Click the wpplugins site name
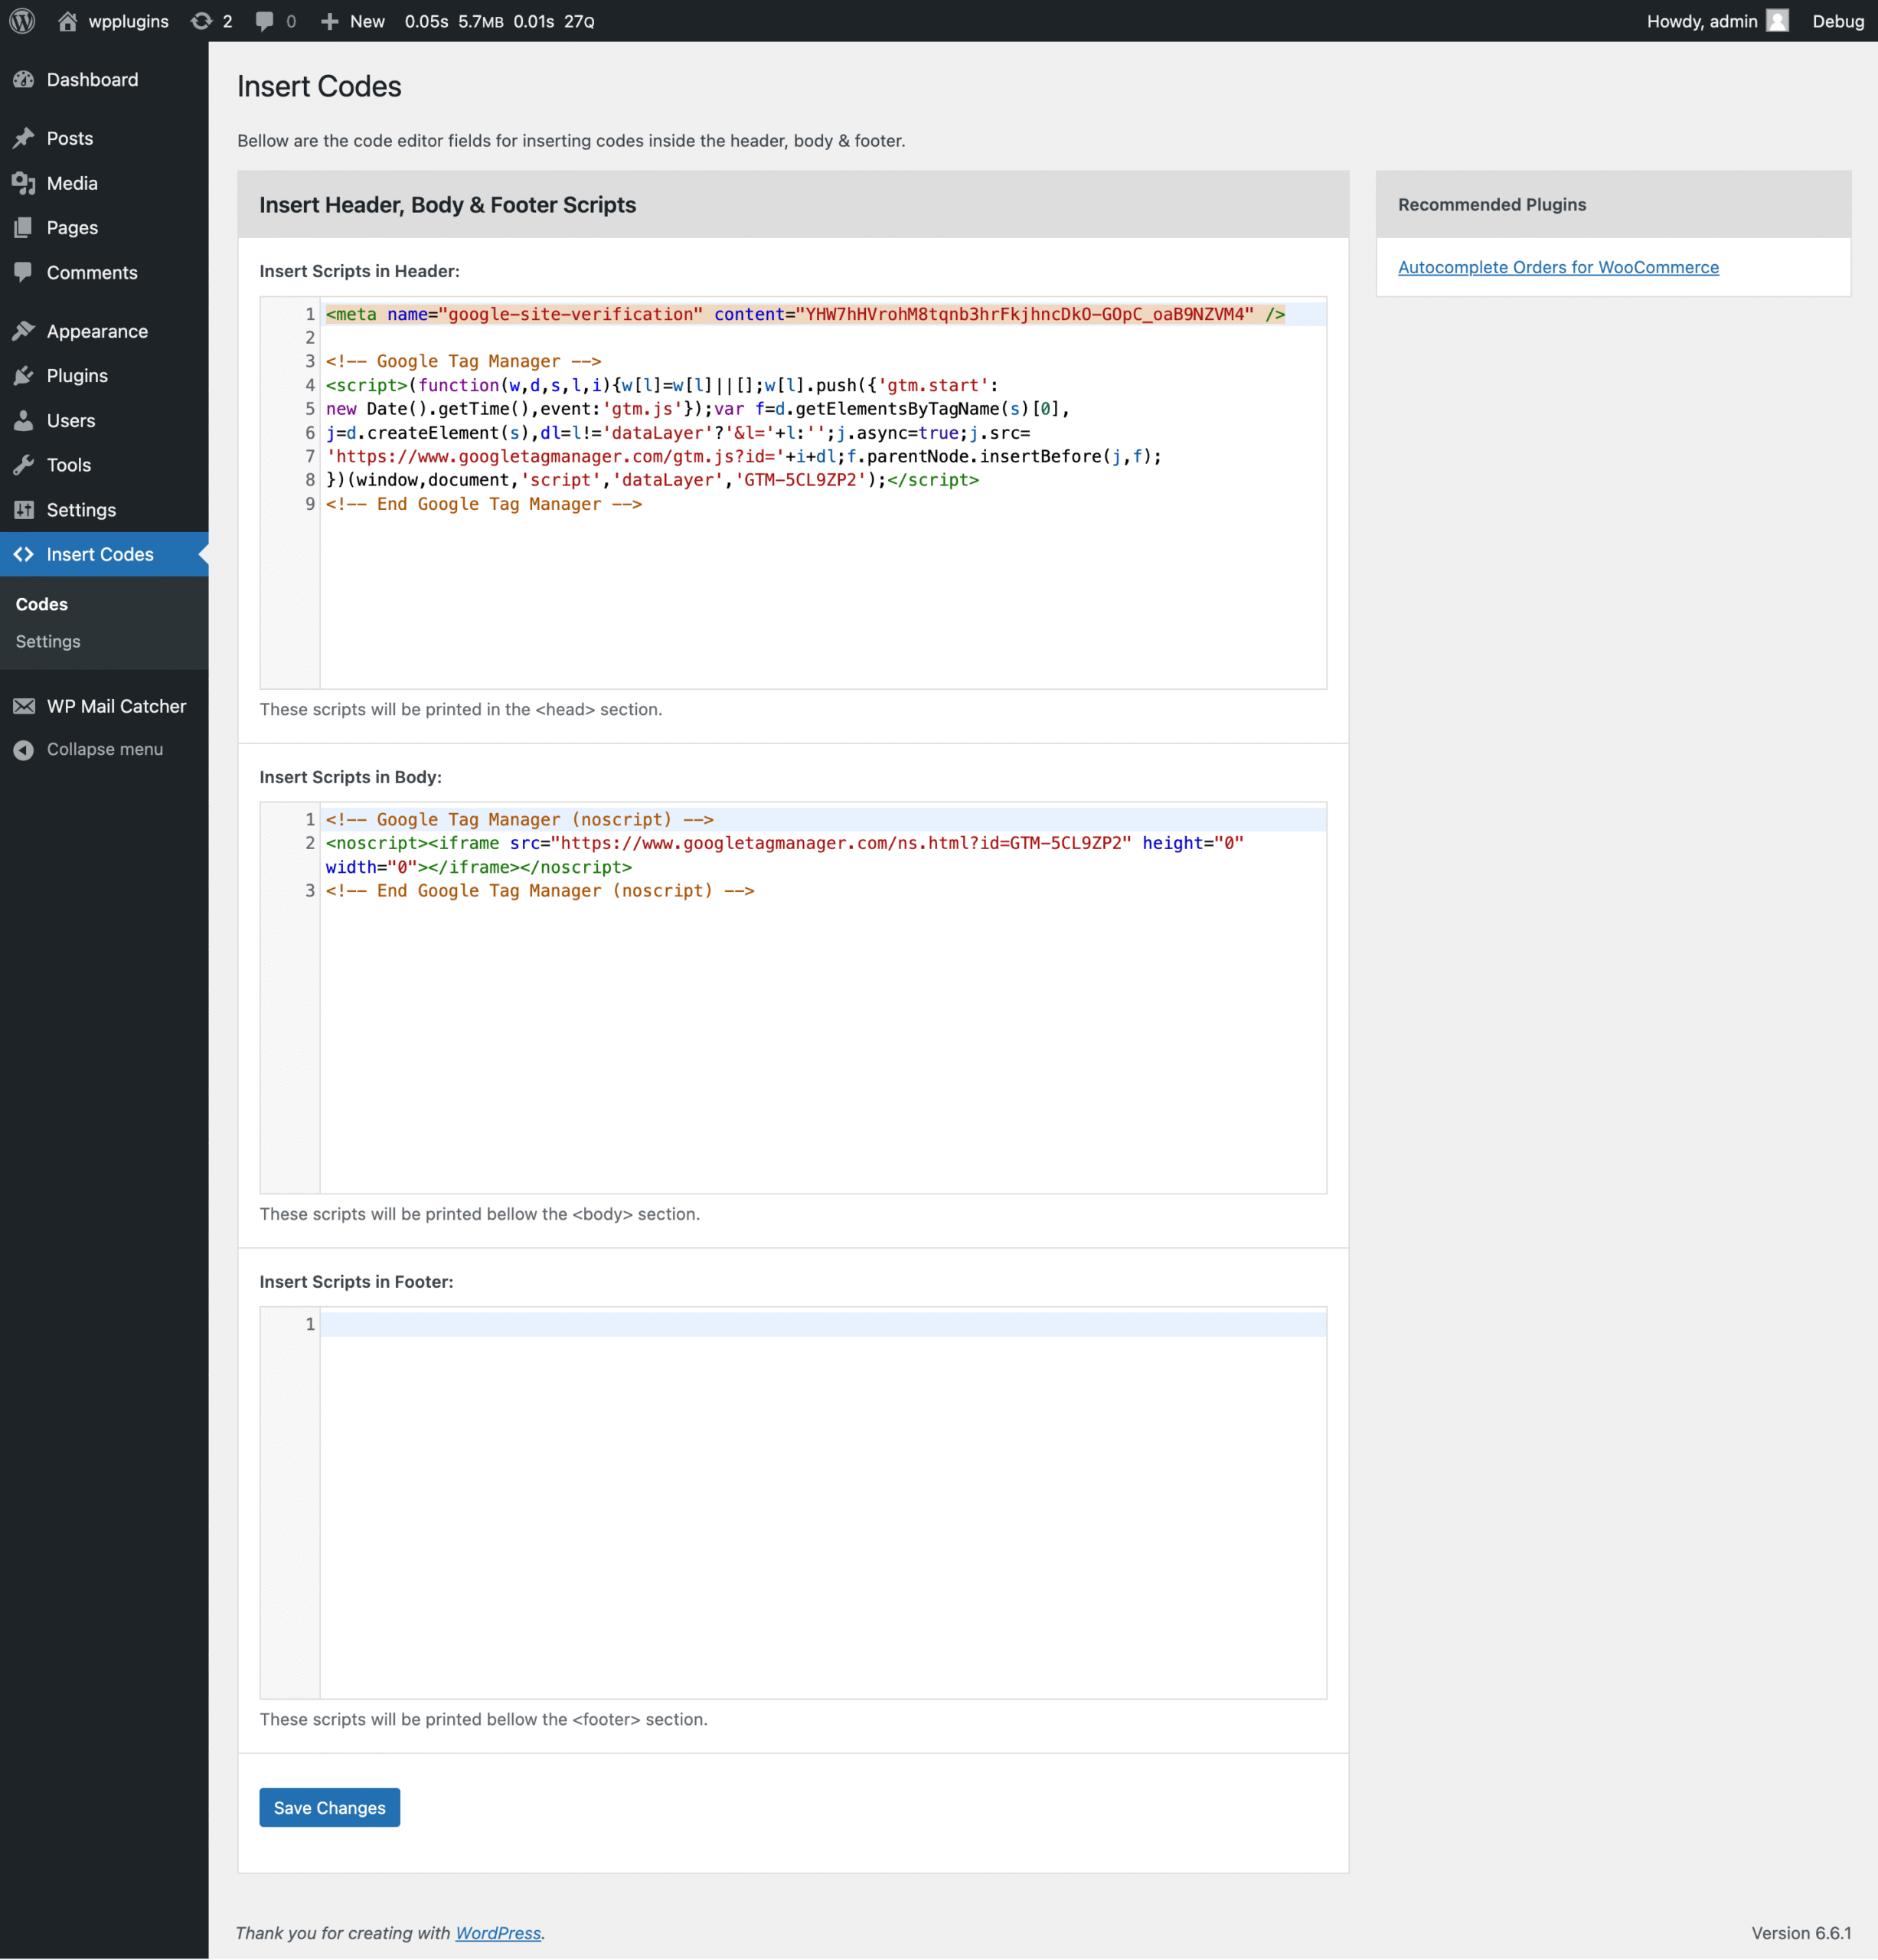The height and width of the screenshot is (1960, 1878). point(128,21)
